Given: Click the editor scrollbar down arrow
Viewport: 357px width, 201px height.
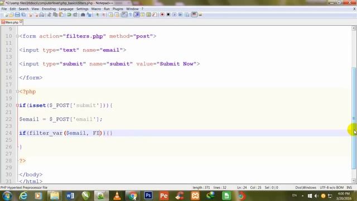Looking at the screenshot, I should pos(354,181).
